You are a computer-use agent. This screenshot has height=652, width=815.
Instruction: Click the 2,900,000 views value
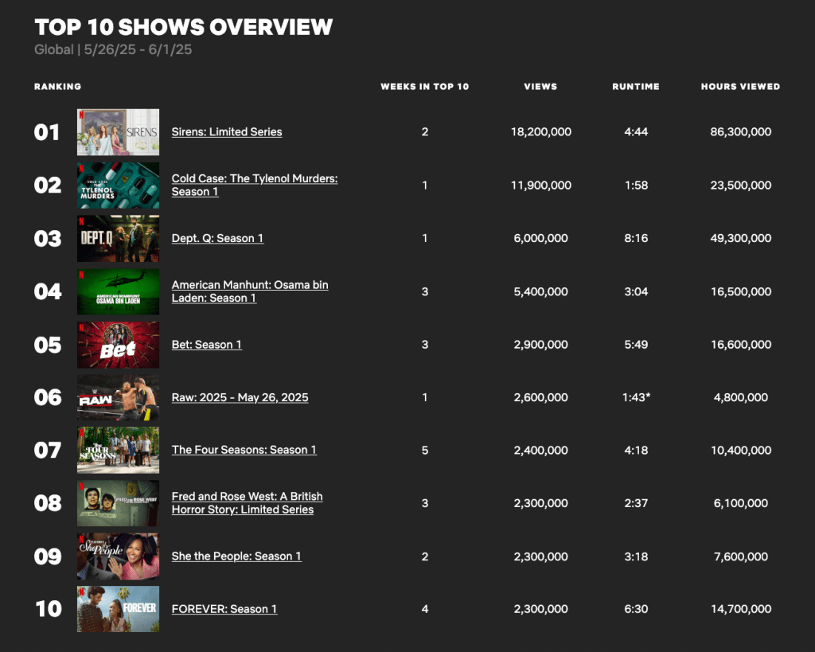(540, 345)
